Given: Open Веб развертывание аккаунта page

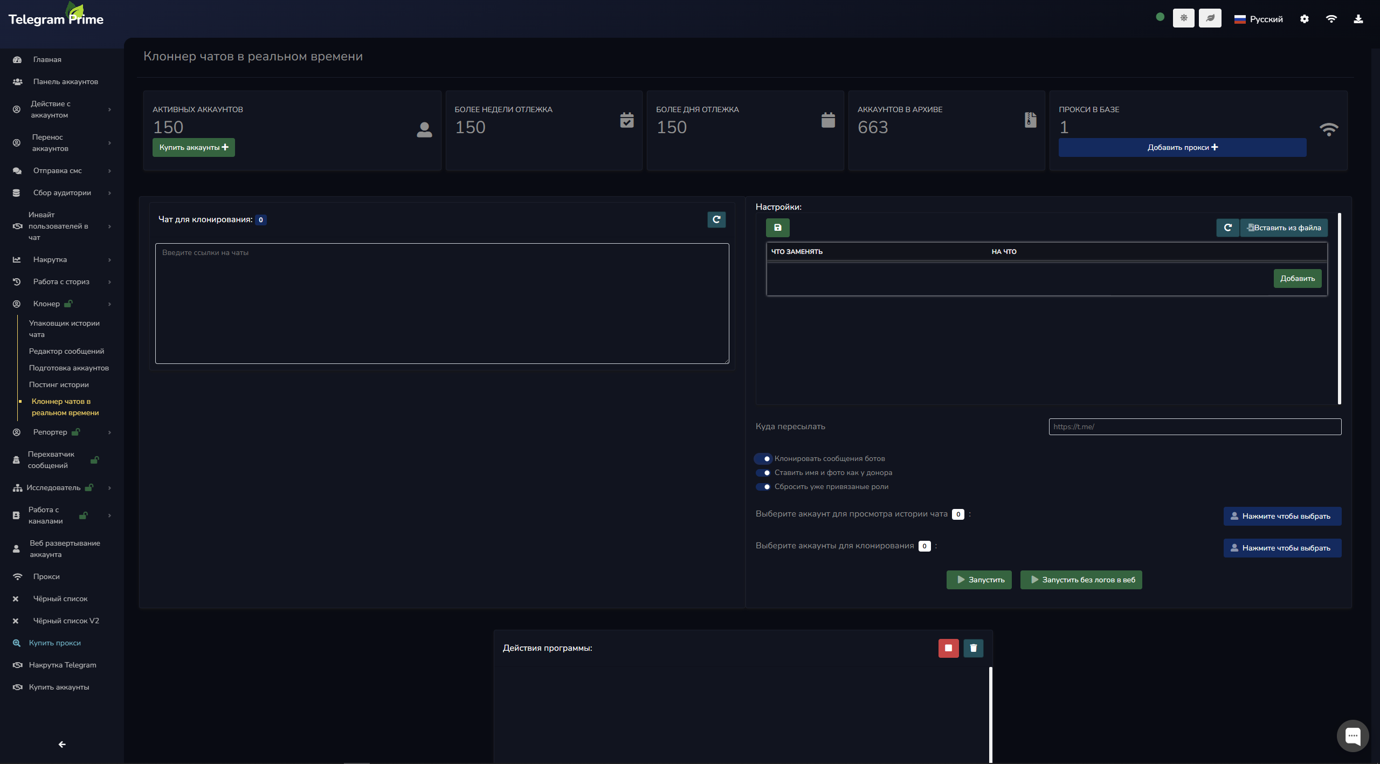Looking at the screenshot, I should (x=62, y=549).
